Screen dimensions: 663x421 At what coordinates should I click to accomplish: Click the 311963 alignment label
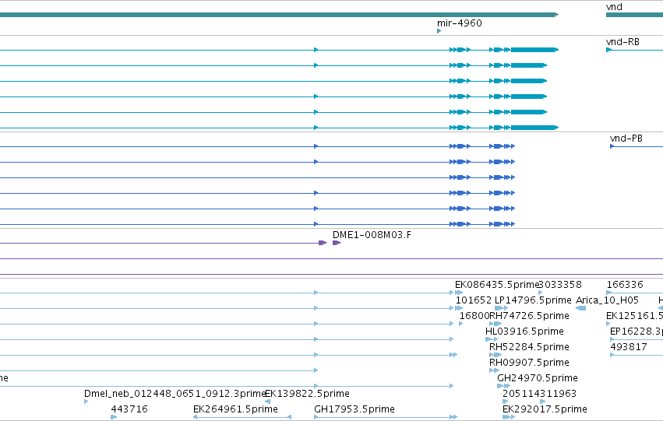[558, 394]
